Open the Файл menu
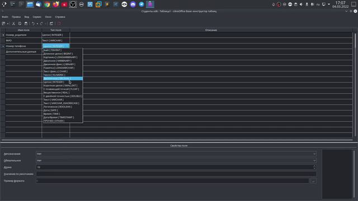 pos(5,17)
